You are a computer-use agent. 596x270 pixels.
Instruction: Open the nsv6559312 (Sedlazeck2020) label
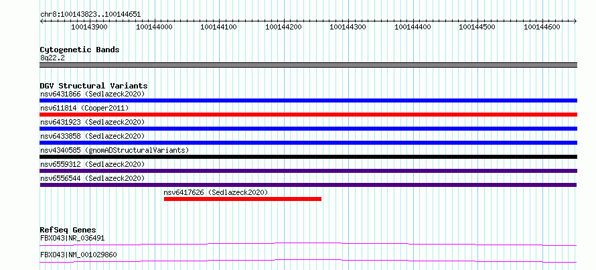tap(92, 164)
